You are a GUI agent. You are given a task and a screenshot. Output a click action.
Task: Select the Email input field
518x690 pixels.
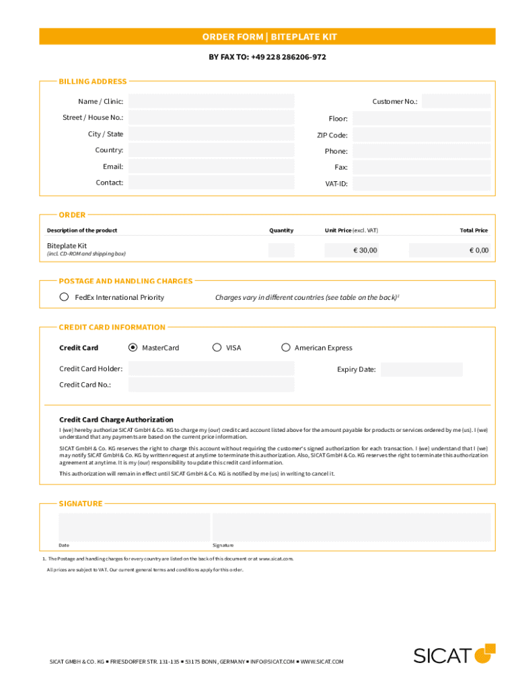(211, 166)
